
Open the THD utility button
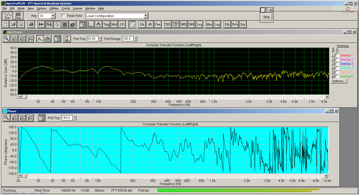coord(168,24)
